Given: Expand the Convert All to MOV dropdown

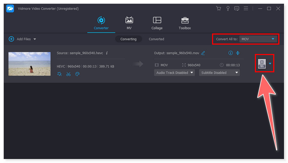Looking at the screenshot, I should [273, 39].
